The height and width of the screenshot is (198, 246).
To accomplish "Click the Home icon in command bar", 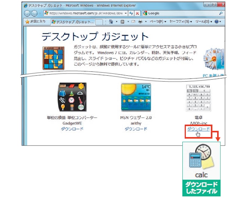I will (111, 22).
